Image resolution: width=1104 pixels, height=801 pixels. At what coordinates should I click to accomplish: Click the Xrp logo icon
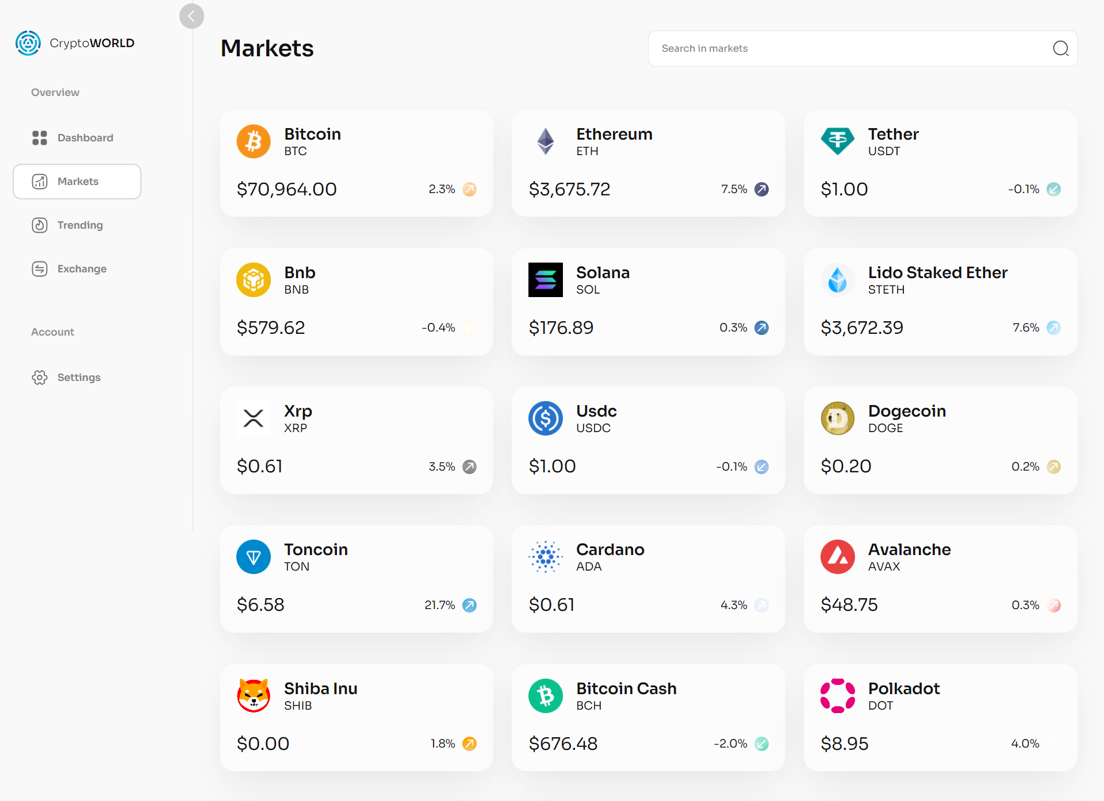[x=254, y=418]
